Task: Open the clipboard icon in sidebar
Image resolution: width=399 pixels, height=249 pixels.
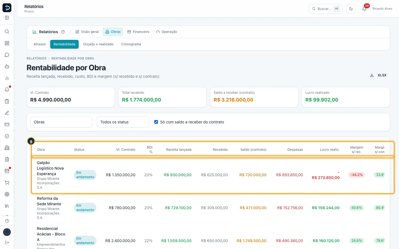Action: tap(7, 101)
